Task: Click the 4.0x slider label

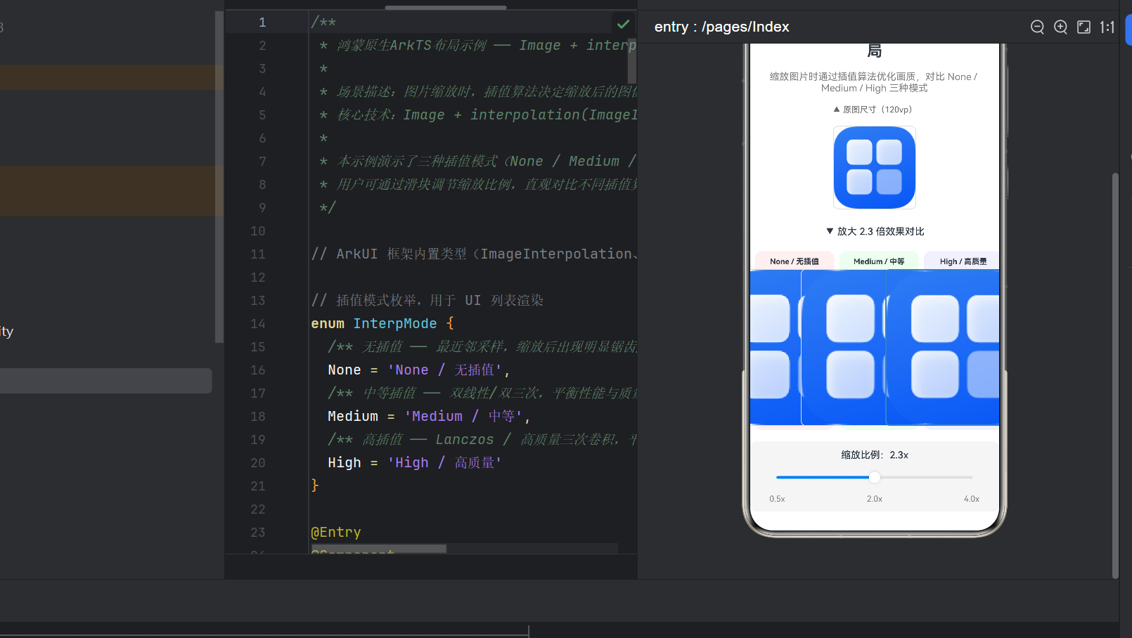Action: tap(971, 499)
